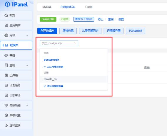The width and height of the screenshot is (167, 136).
Task: Click the 密码 column header
Action: (x=147, y=68)
